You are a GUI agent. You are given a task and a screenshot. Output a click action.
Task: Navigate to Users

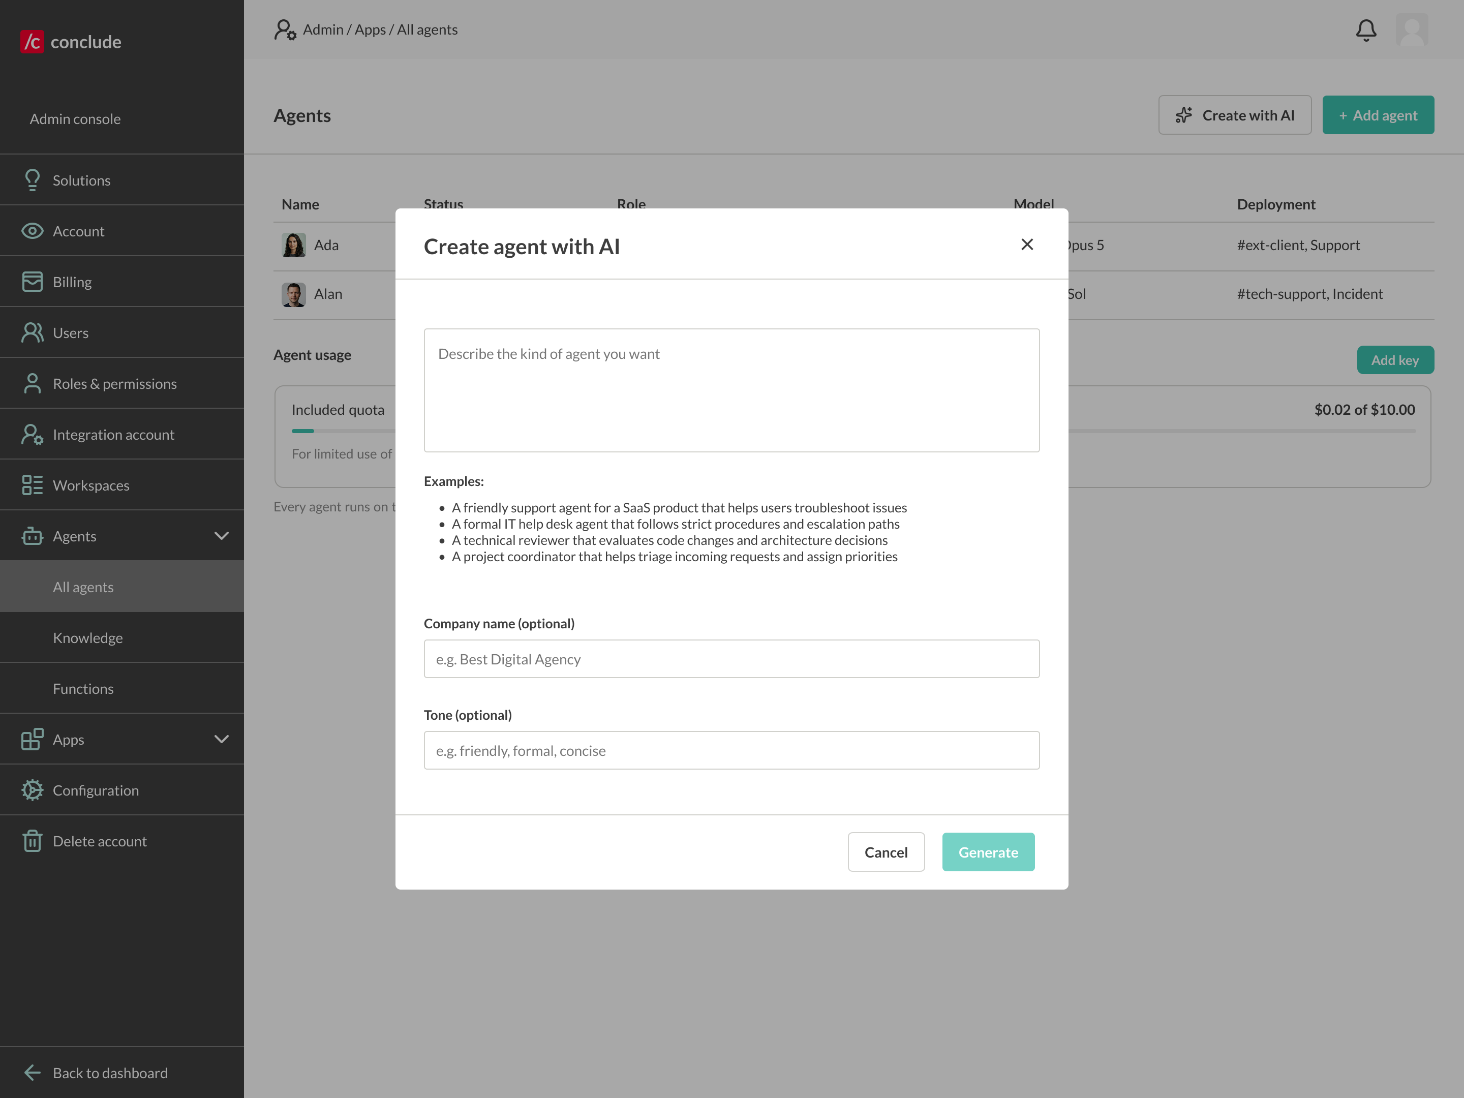tap(122, 332)
